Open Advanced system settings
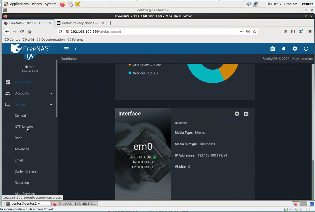Image resolution: width=315 pixels, height=212 pixels. (22, 149)
